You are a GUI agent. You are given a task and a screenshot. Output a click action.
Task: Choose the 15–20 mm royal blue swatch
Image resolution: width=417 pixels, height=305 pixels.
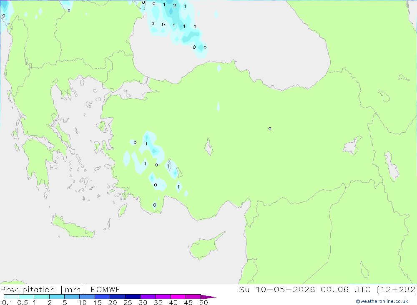(x=103, y=297)
